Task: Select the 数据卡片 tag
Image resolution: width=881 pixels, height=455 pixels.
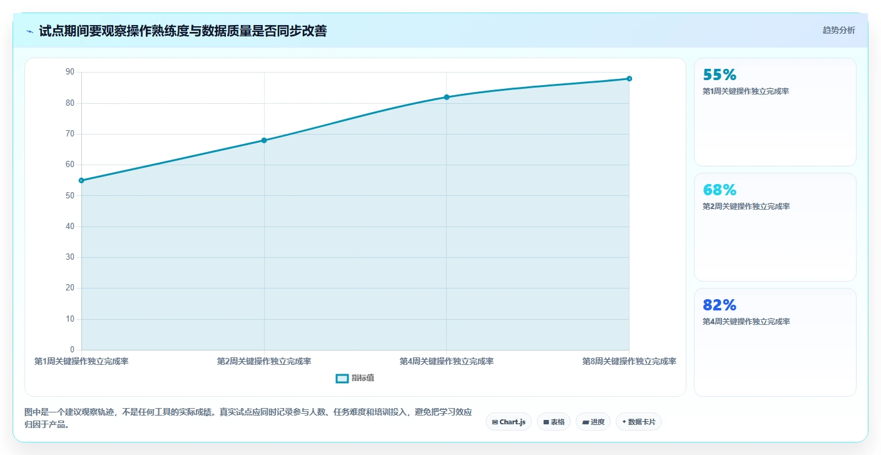Action: (639, 422)
